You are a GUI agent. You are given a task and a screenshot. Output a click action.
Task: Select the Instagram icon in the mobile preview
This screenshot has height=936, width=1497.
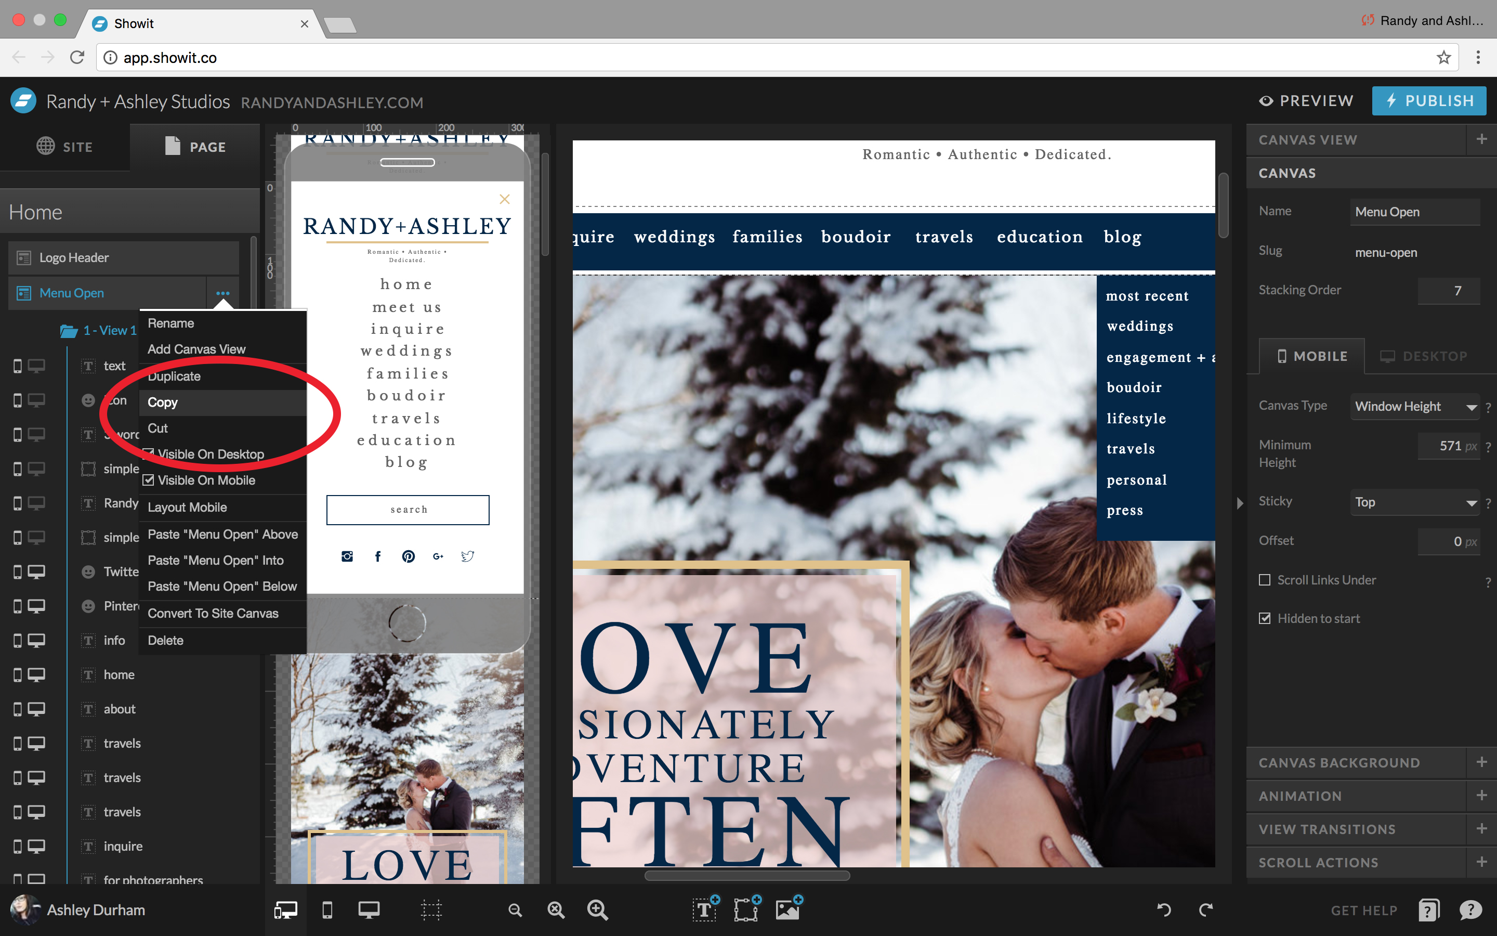pos(347,556)
